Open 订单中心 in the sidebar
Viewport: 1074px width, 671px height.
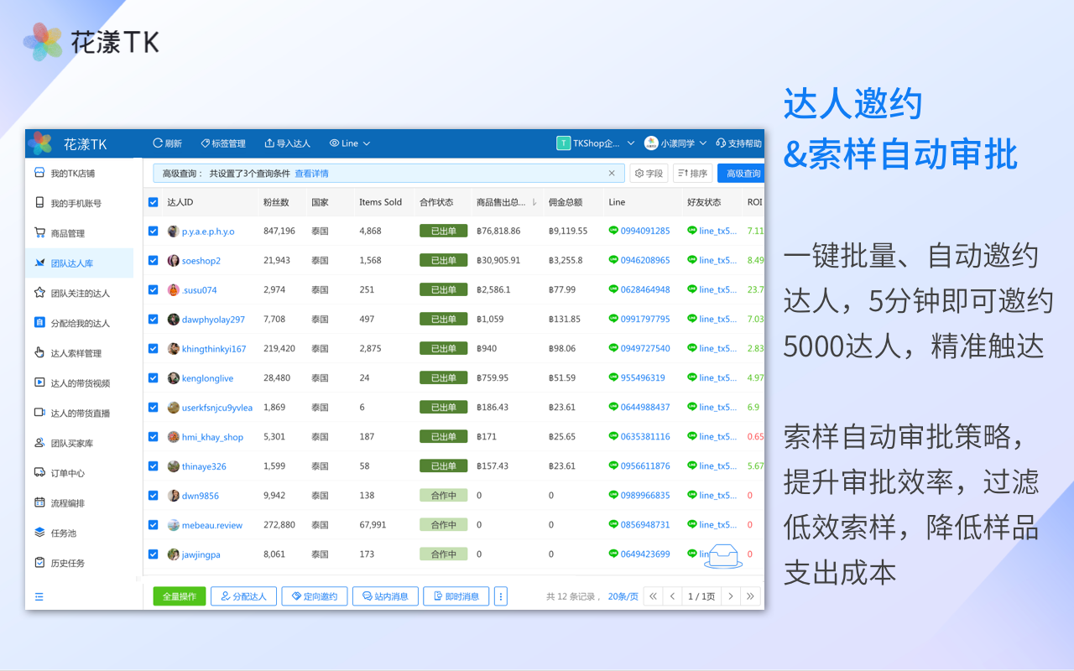pyautogui.click(x=80, y=473)
